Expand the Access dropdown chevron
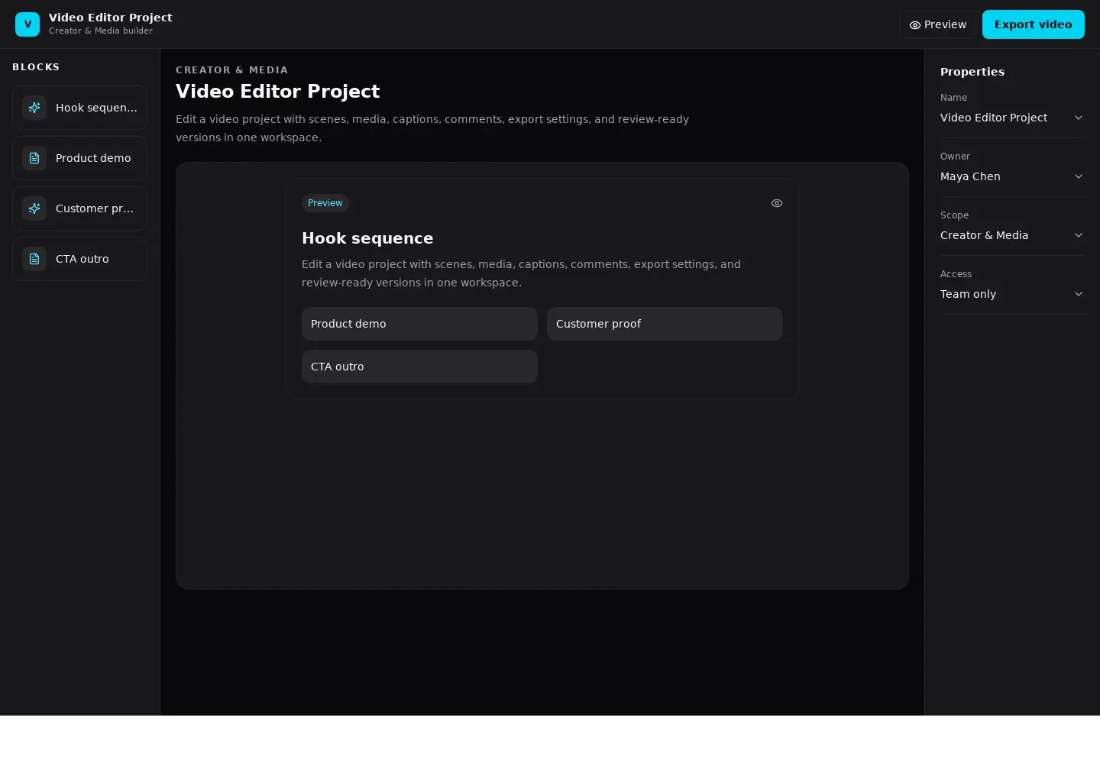Viewport: 1100px width, 782px height. click(x=1079, y=294)
